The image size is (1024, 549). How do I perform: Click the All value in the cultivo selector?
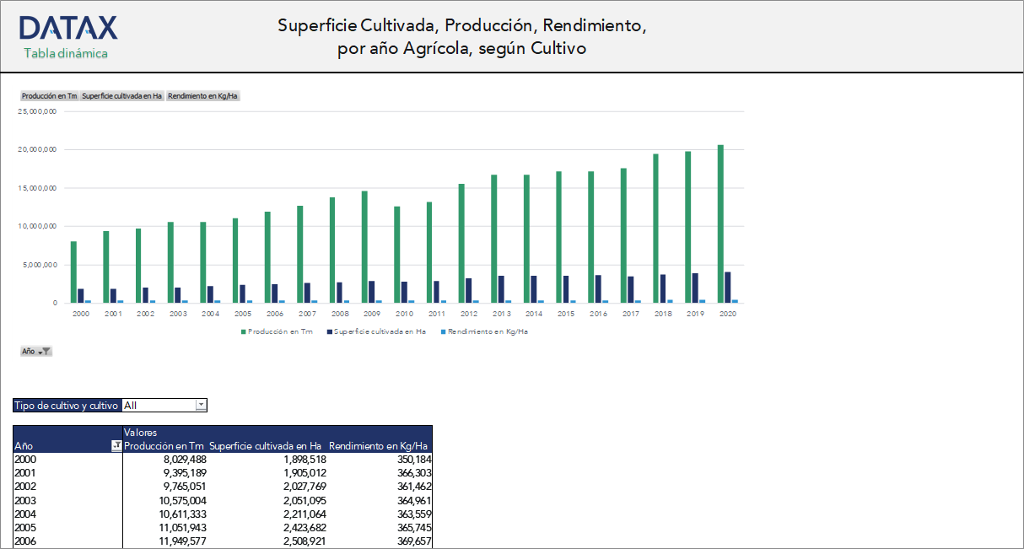[132, 405]
